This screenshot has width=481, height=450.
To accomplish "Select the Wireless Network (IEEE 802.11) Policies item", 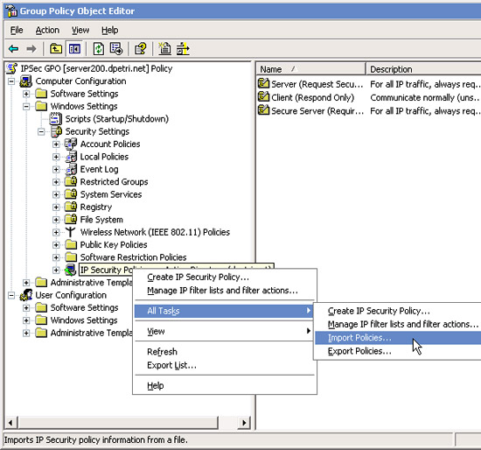I will pyautogui.click(x=155, y=232).
